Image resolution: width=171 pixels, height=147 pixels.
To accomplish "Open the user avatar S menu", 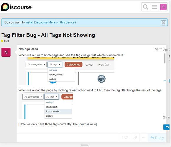I will point(163,7).
